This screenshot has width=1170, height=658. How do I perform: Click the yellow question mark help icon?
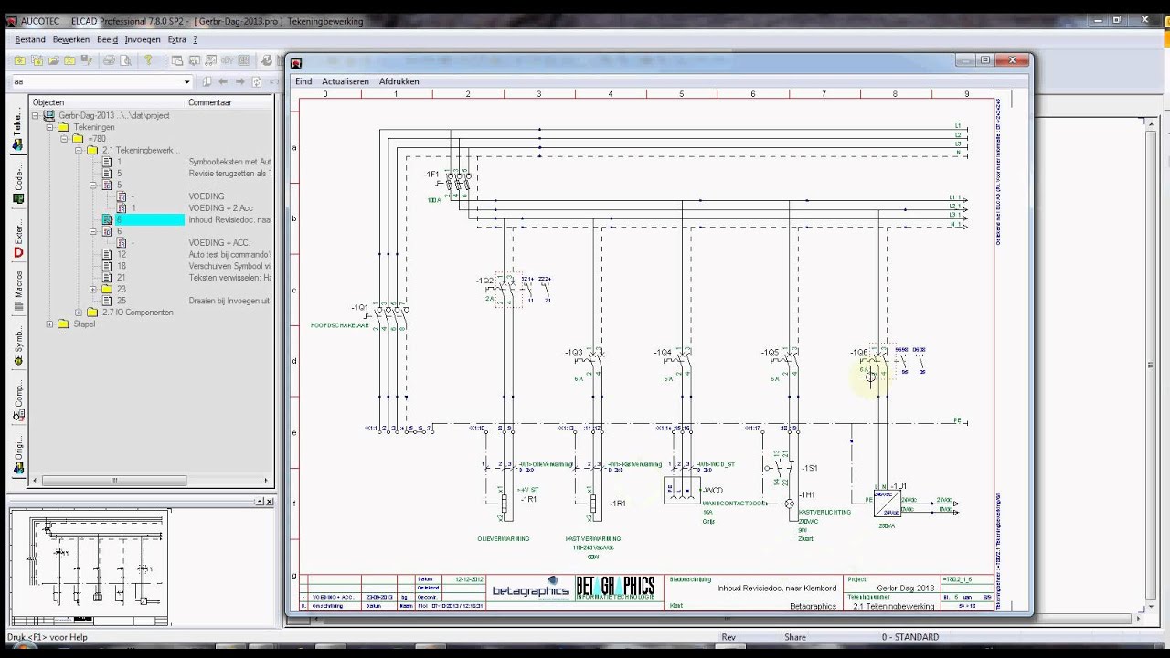(148, 60)
